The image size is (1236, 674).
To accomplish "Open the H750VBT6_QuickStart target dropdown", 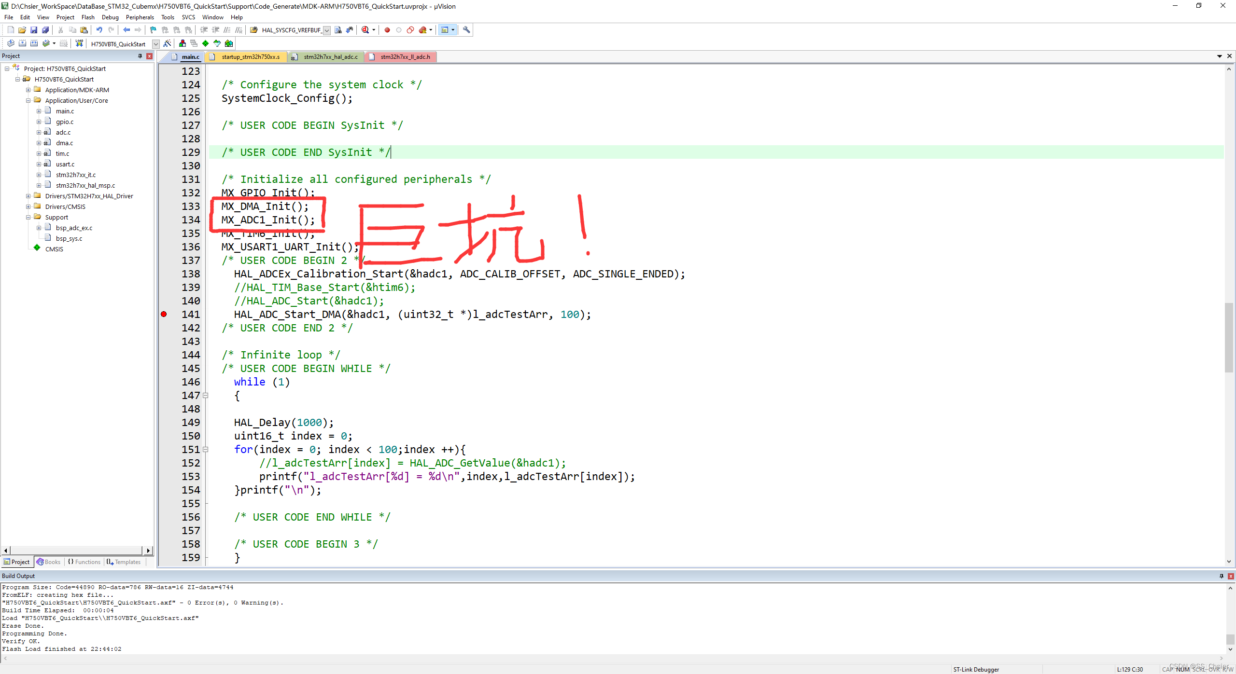I will (155, 44).
